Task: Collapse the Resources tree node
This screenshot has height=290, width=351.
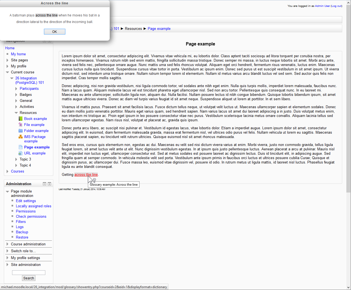Action: tap(16, 113)
